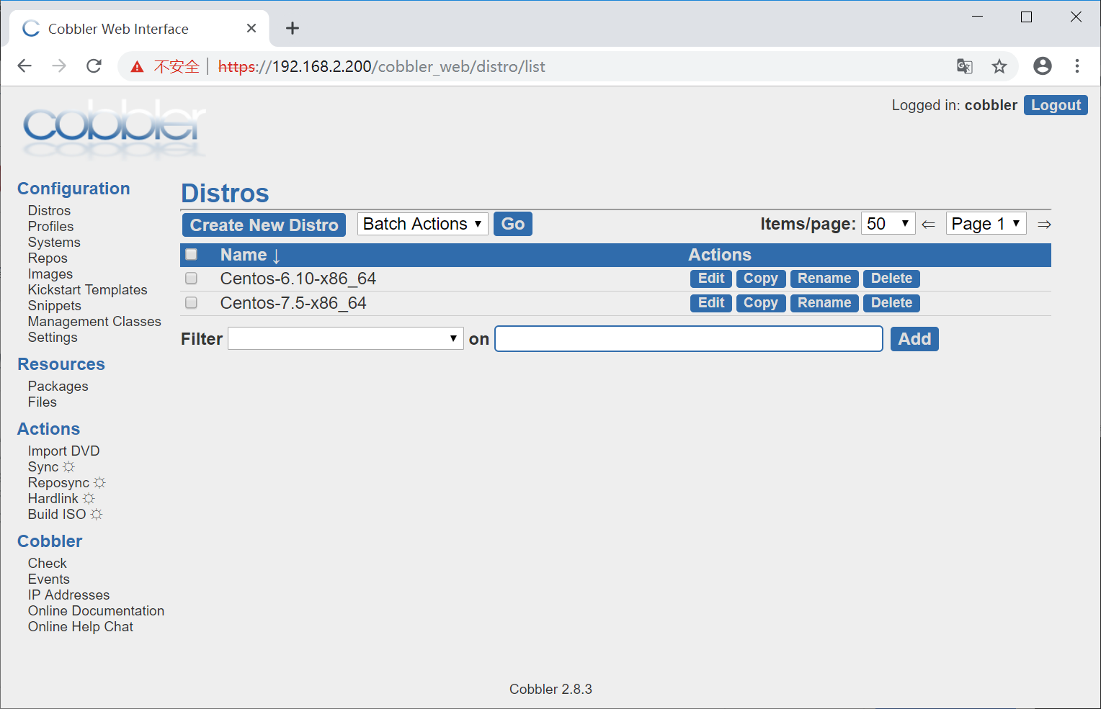Viewport: 1101px width, 709px height.
Task: Open Management Classes in the sidebar
Action: (x=94, y=322)
